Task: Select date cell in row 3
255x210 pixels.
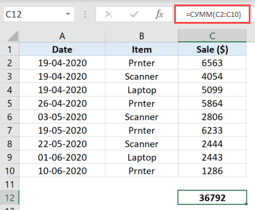Action: coord(62,76)
